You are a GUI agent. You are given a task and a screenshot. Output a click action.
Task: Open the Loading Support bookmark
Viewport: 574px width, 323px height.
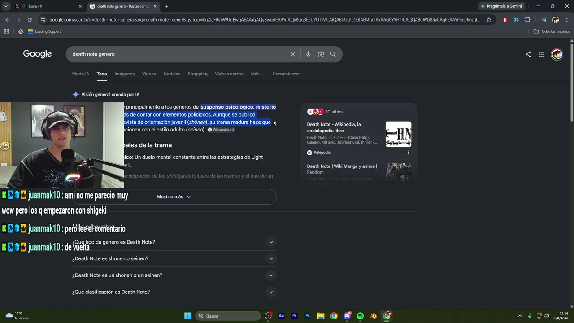44,31
